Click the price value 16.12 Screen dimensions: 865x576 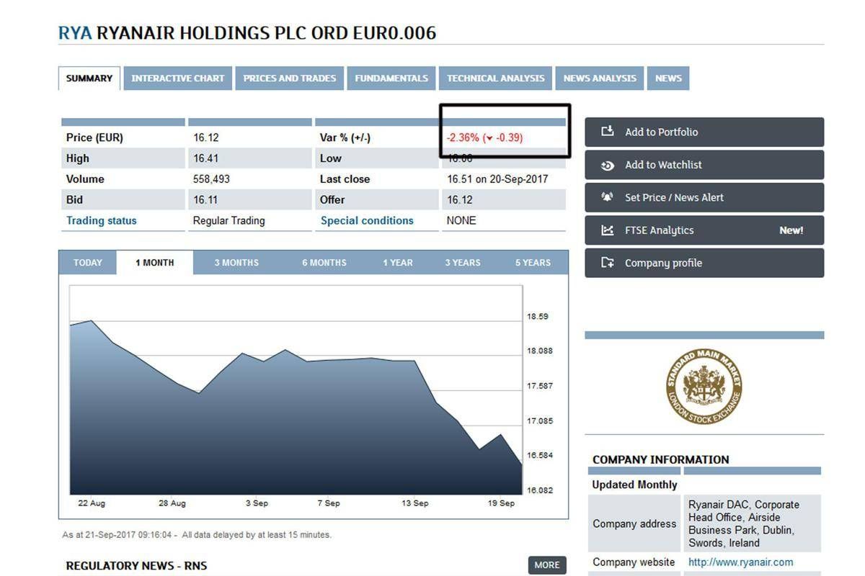coord(206,138)
